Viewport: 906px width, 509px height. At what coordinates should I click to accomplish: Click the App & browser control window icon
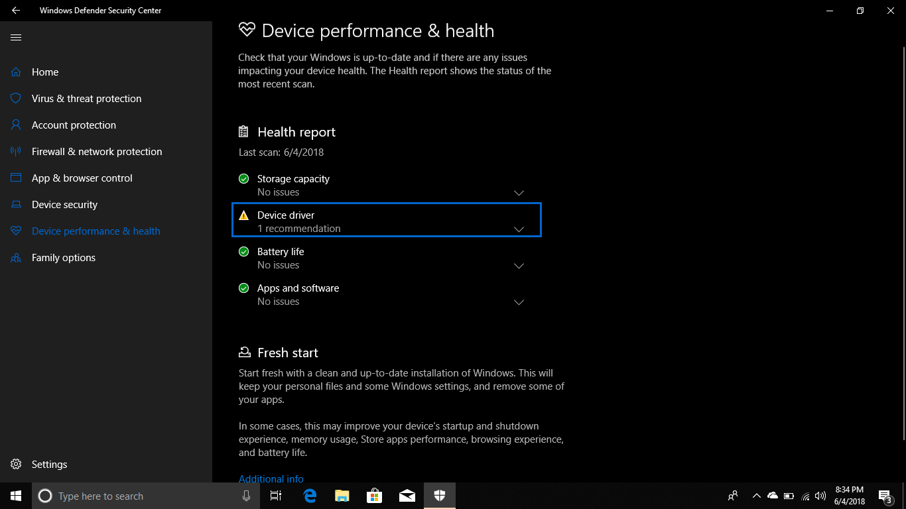point(16,178)
